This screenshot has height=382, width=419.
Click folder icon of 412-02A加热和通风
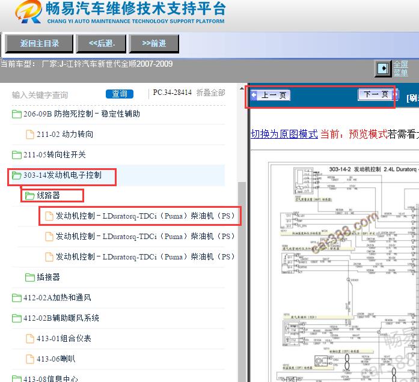(17, 298)
